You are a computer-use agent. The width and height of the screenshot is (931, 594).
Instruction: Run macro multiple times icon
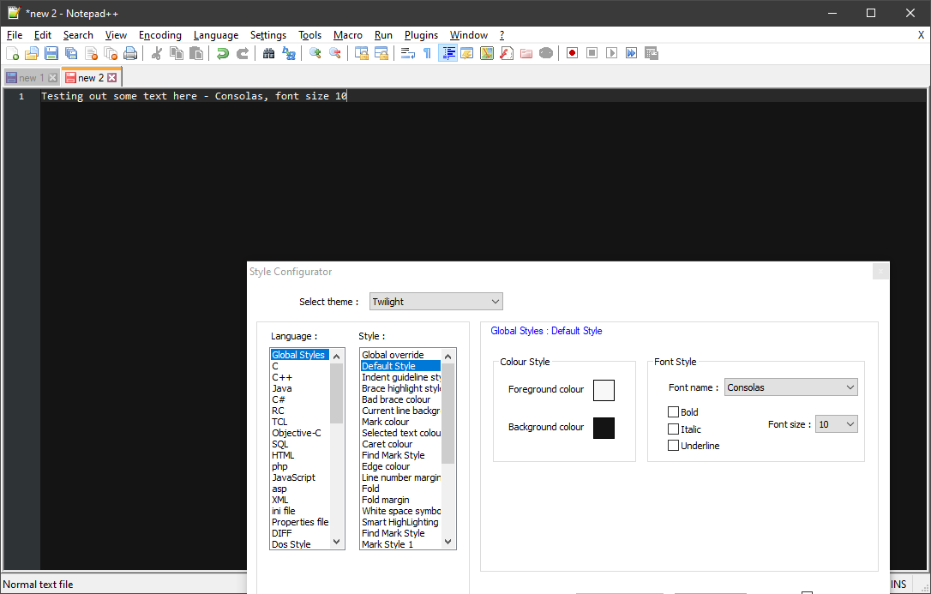click(631, 53)
